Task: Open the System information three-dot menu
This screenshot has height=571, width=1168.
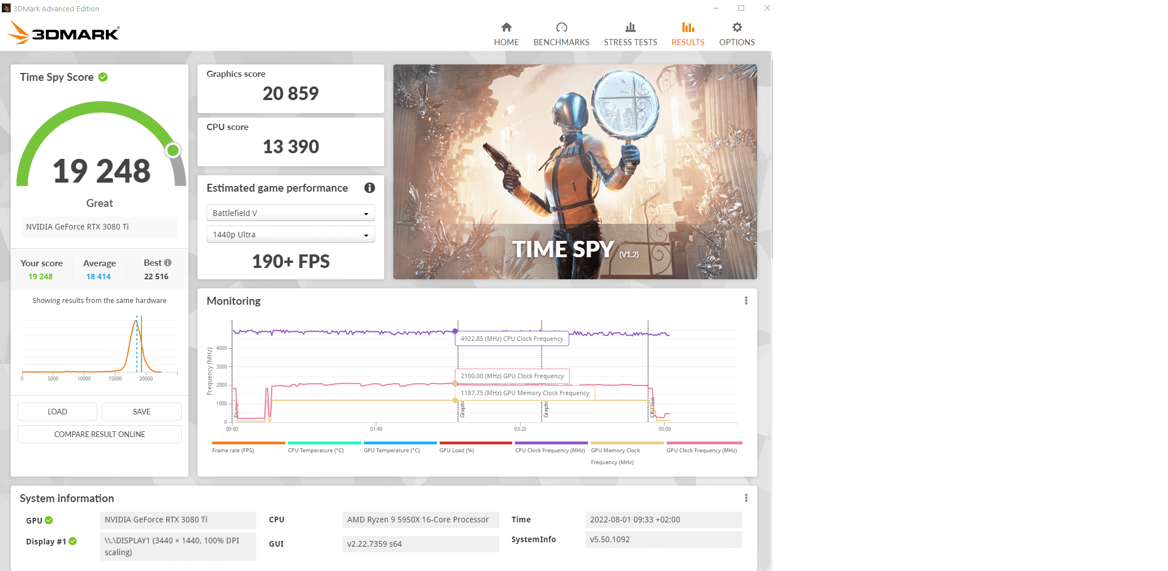Action: coord(746,498)
